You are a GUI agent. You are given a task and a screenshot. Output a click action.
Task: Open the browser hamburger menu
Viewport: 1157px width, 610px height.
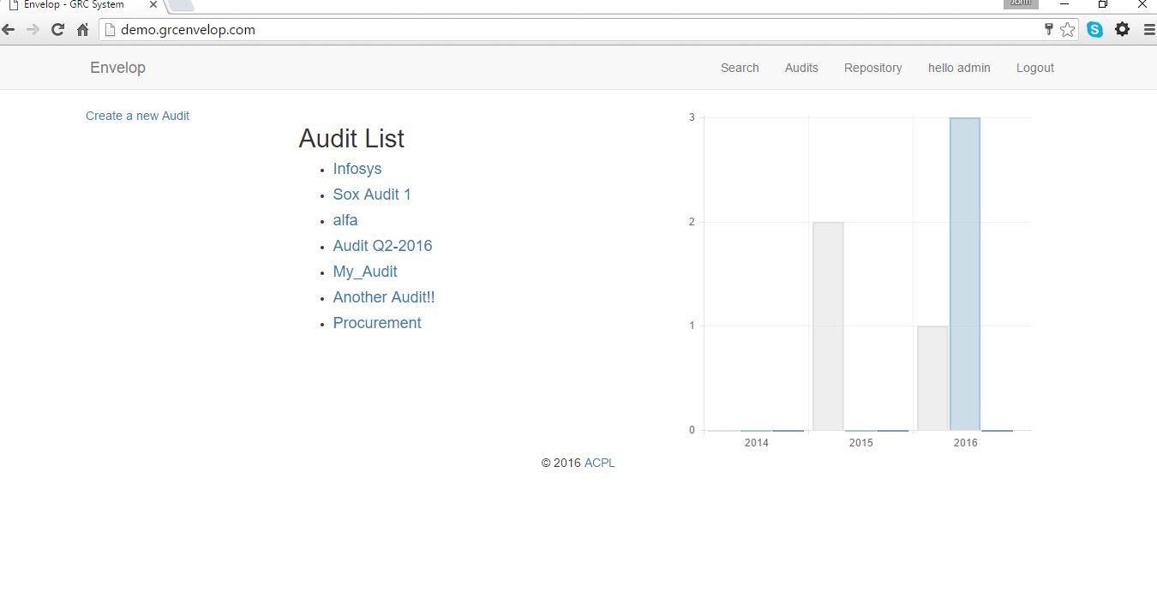pos(1149,29)
